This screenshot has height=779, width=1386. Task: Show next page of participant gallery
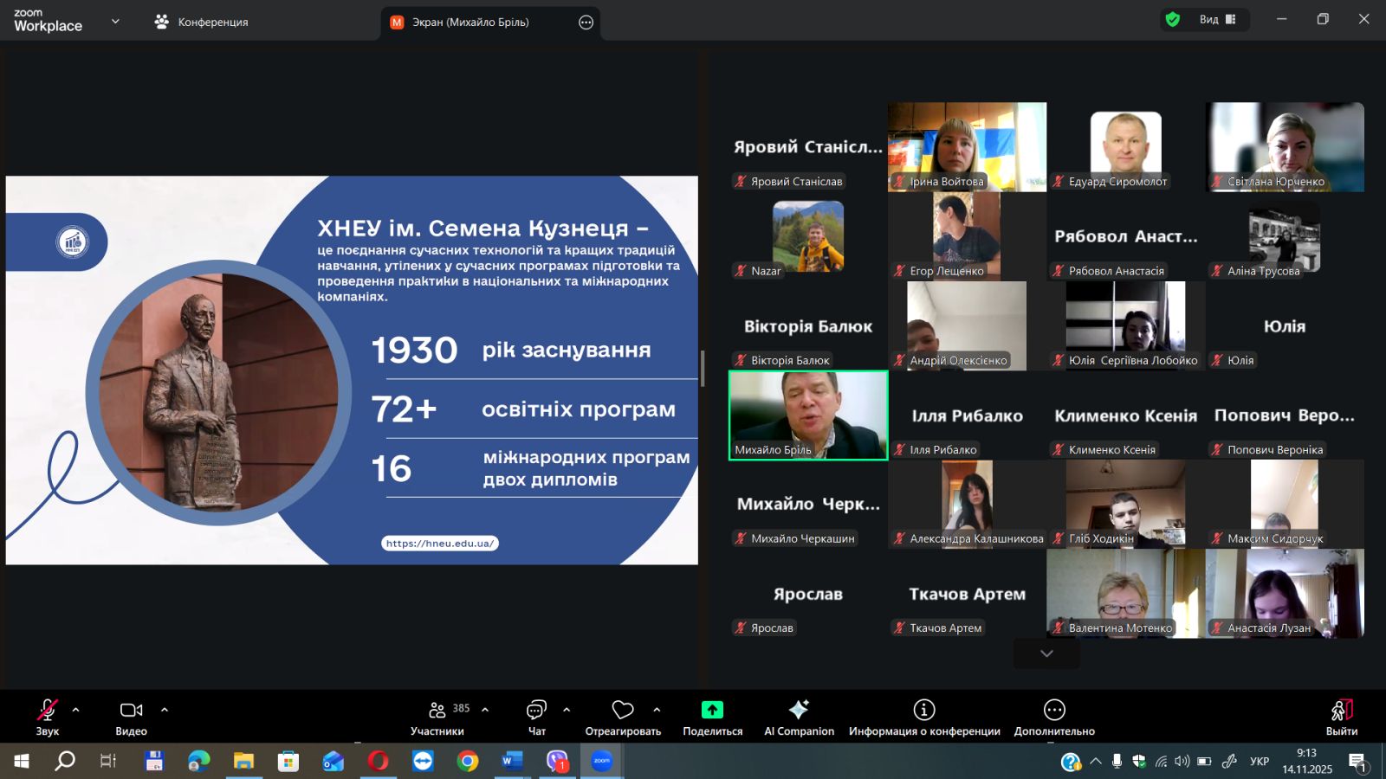click(x=1046, y=653)
